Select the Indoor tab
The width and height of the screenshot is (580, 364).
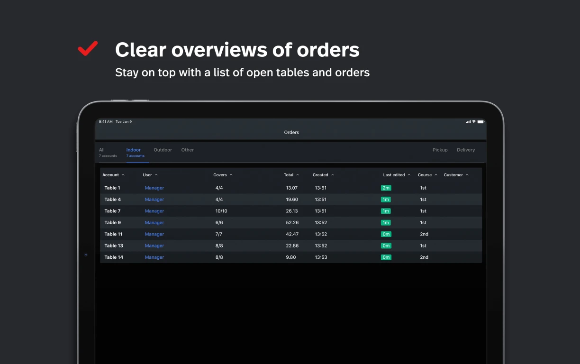coord(136,152)
